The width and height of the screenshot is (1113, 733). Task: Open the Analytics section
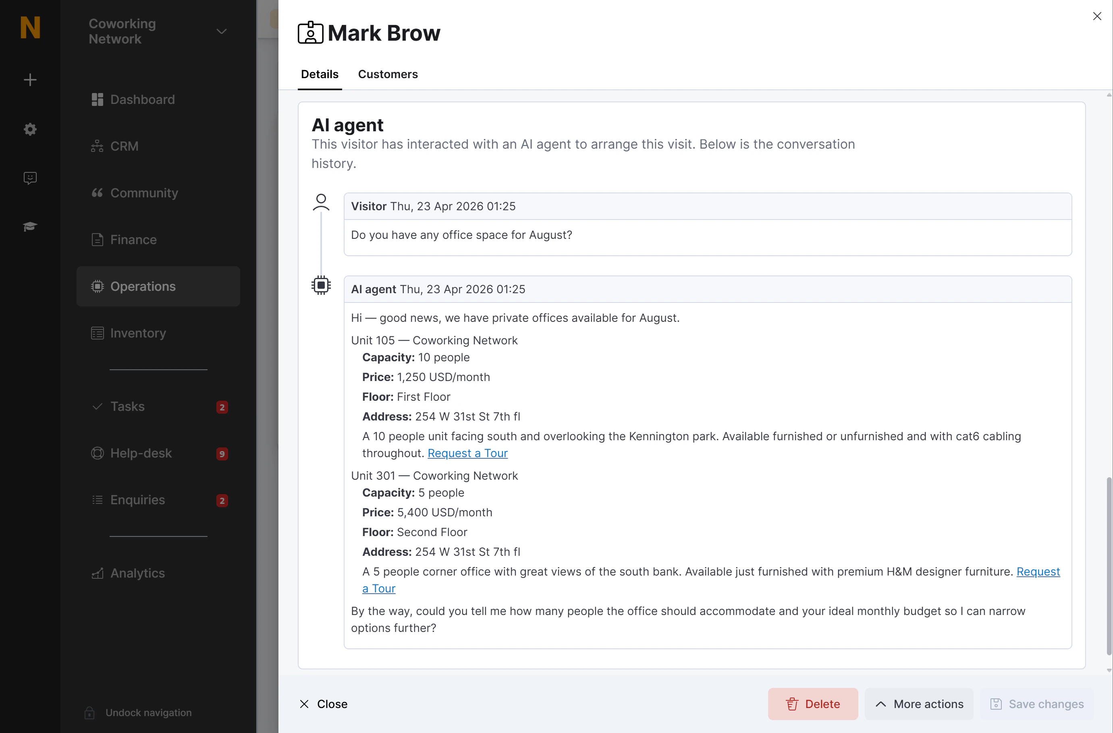pos(137,573)
